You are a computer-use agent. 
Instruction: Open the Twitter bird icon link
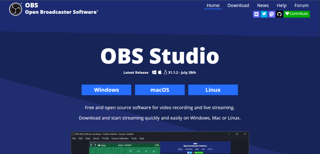click(264, 14)
